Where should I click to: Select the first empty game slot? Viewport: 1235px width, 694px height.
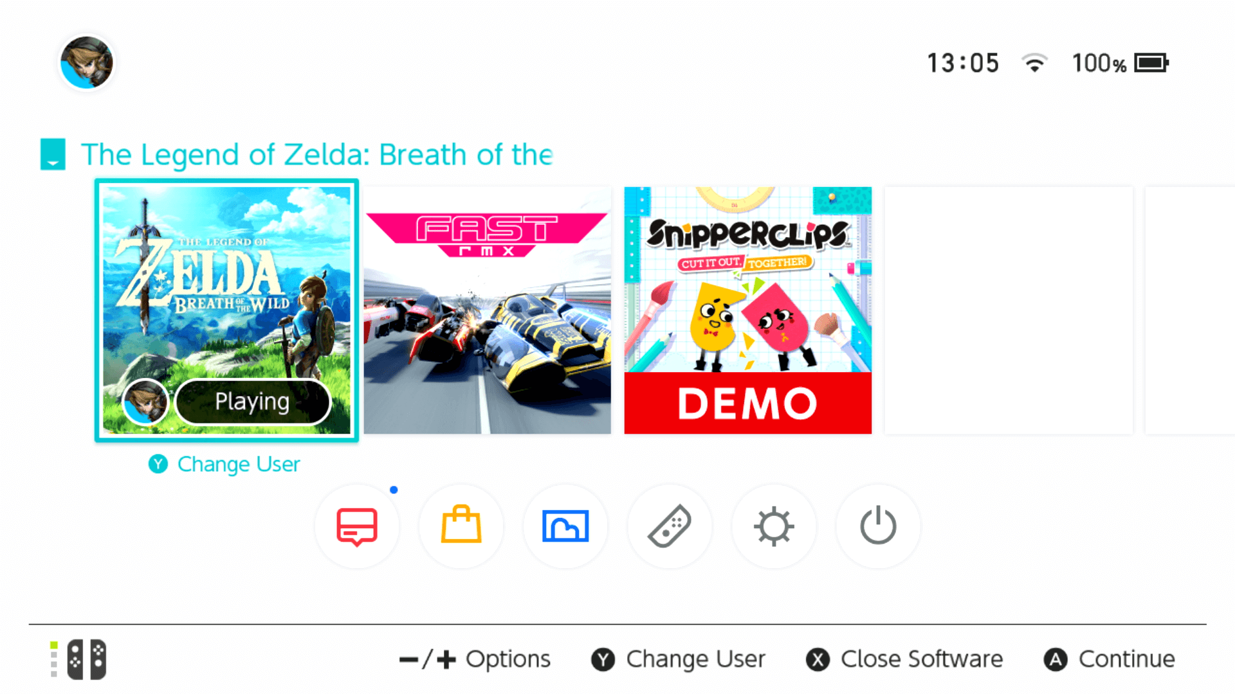(1009, 310)
